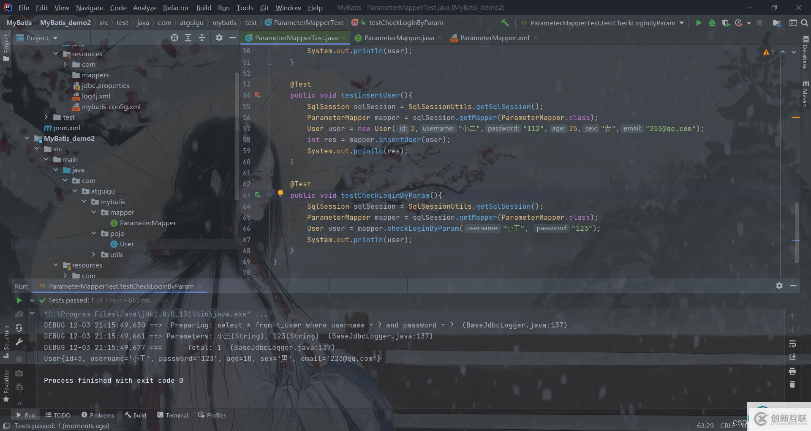Jump to previous highlighted error arrow
811x431 pixels.
click(783, 52)
